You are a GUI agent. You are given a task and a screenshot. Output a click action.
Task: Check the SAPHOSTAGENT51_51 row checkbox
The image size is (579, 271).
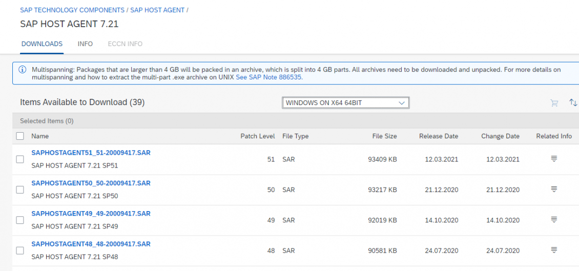pos(20,159)
